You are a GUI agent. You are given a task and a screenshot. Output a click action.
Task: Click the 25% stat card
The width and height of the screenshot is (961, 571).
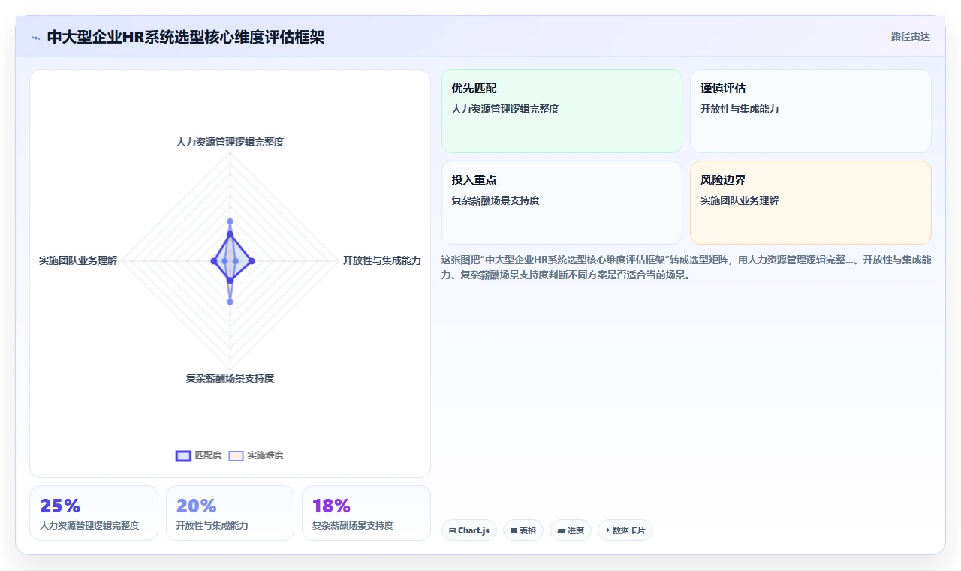point(94,513)
